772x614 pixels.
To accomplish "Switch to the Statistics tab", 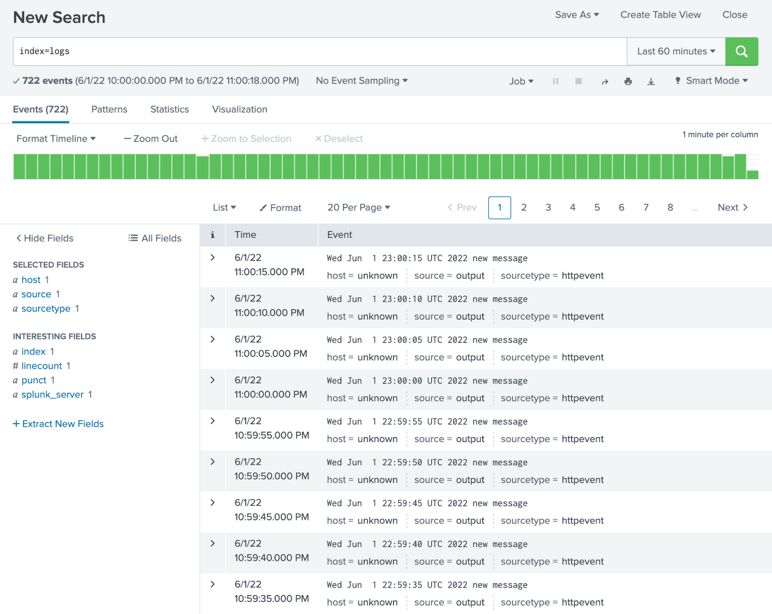I will tap(169, 109).
